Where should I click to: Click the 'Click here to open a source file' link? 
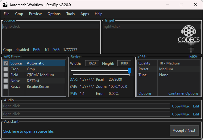click(28, 131)
